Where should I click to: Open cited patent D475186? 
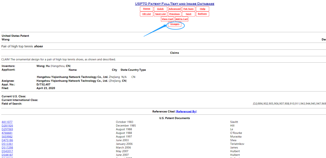[7, 140]
